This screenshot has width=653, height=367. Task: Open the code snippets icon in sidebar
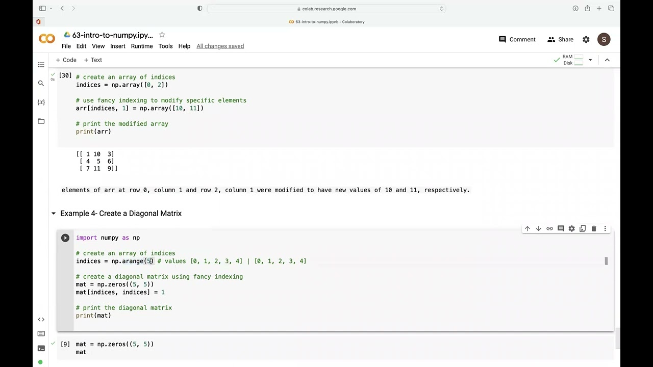tap(41, 320)
